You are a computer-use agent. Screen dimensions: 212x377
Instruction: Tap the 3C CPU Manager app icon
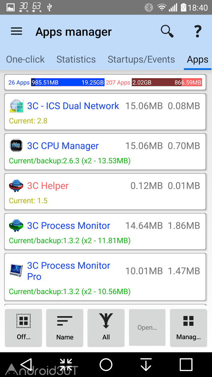coord(16,145)
